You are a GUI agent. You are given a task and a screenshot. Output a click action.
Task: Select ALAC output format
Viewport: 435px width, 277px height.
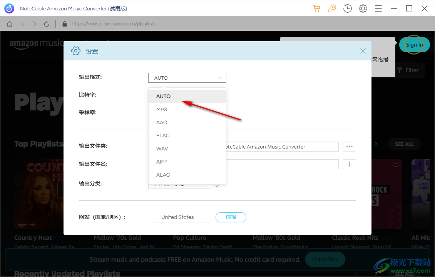(187, 175)
